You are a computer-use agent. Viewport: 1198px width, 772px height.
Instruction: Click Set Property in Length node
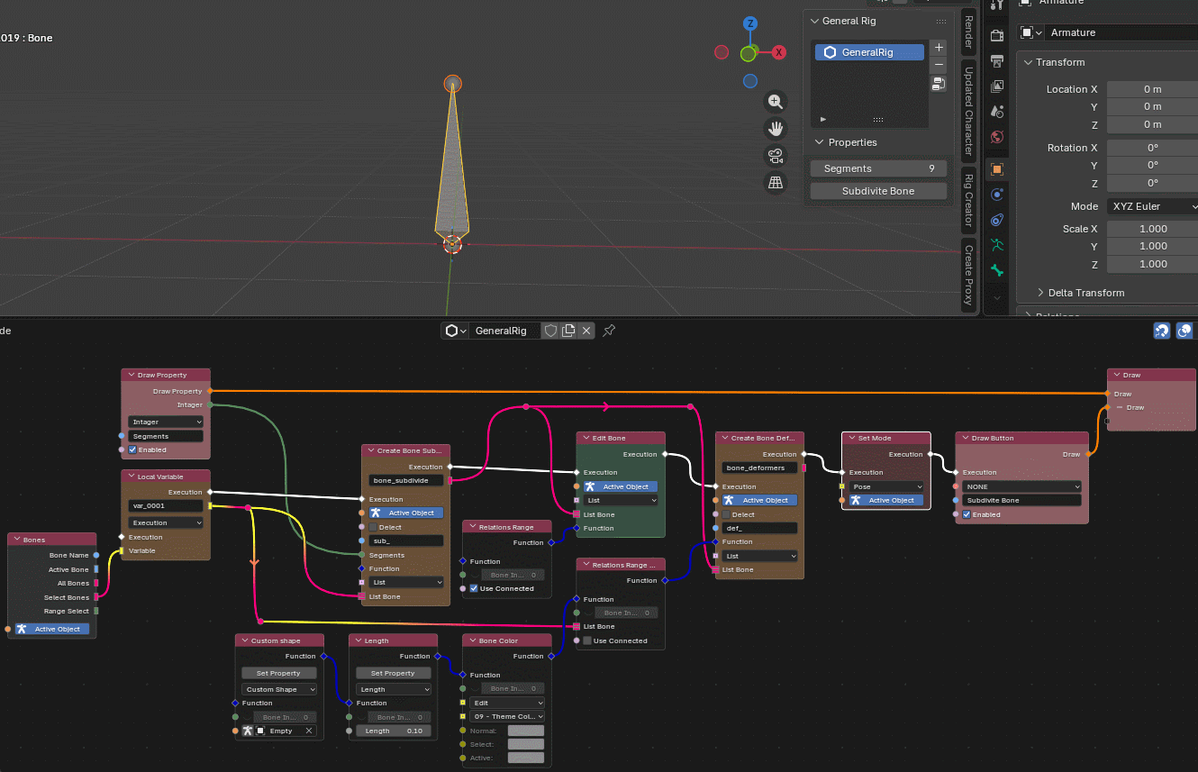coord(393,673)
